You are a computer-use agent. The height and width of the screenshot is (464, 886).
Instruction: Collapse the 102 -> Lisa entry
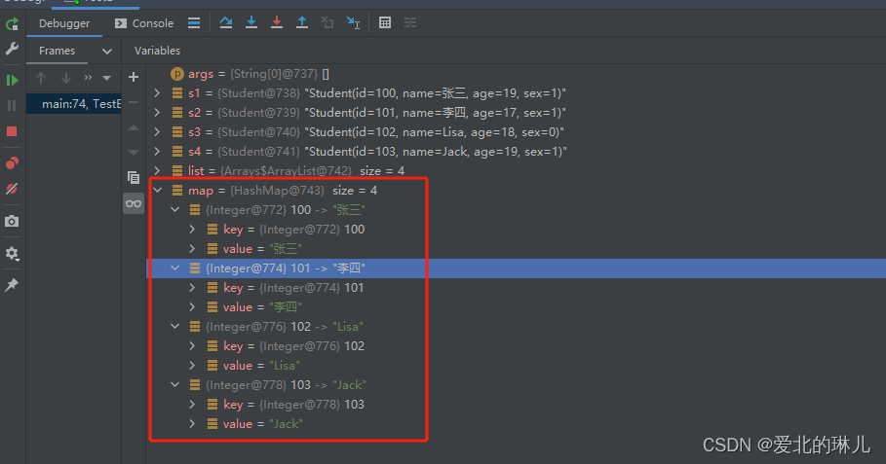(x=175, y=327)
